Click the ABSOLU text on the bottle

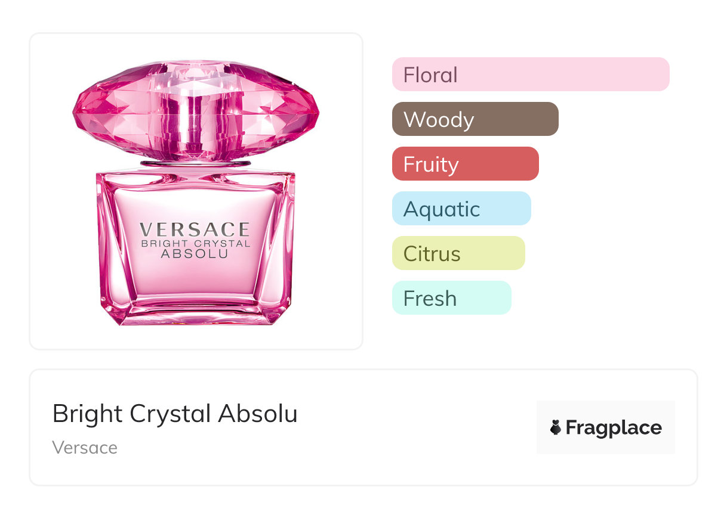click(x=195, y=253)
